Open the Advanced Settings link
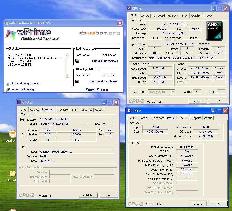 tap(23, 89)
